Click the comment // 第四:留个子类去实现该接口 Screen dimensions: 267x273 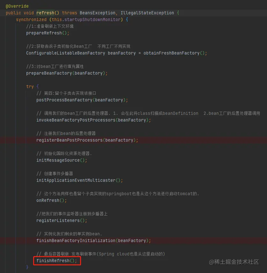66,93
